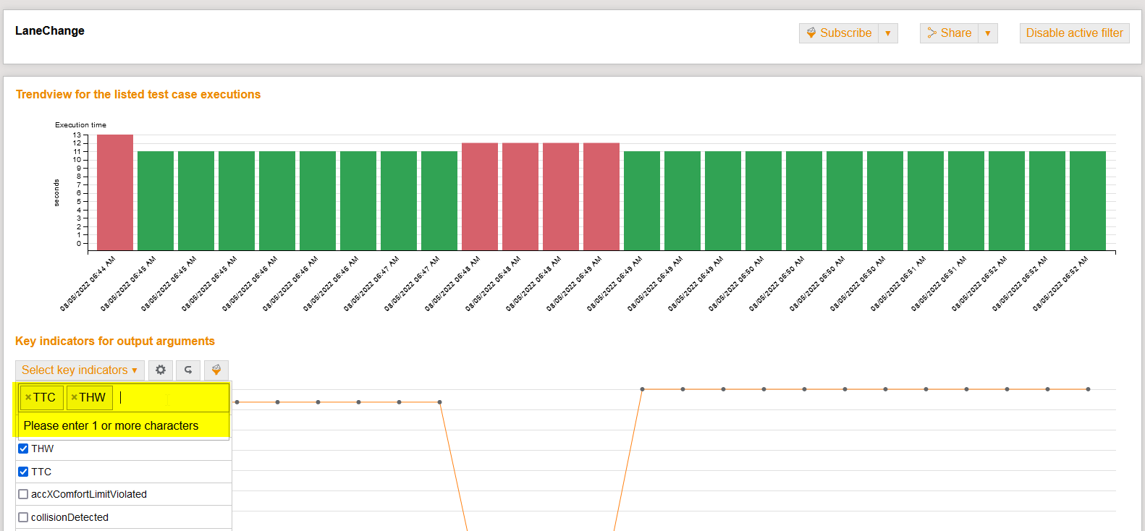Click the Subscribe button
Screen dimensions: 1145x531
(839, 33)
